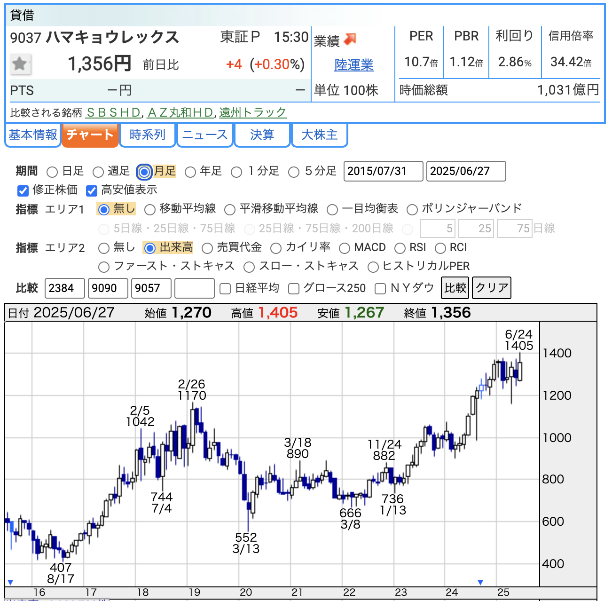Select カイリ率 indicator
The image size is (612, 601).
pos(276,248)
